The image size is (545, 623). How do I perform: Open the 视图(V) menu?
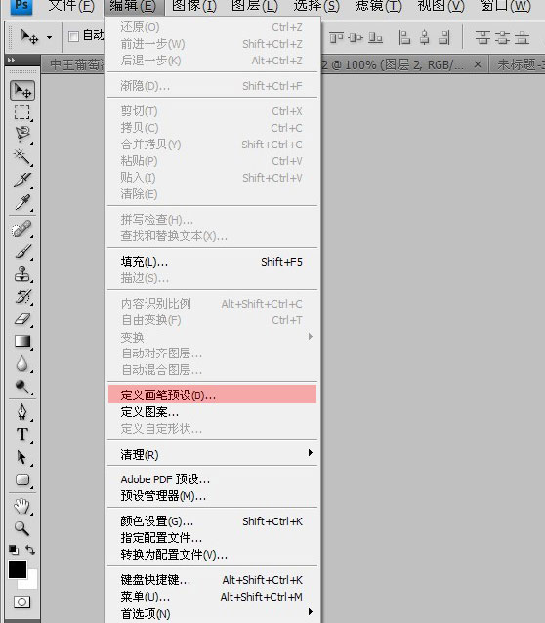(x=440, y=6)
